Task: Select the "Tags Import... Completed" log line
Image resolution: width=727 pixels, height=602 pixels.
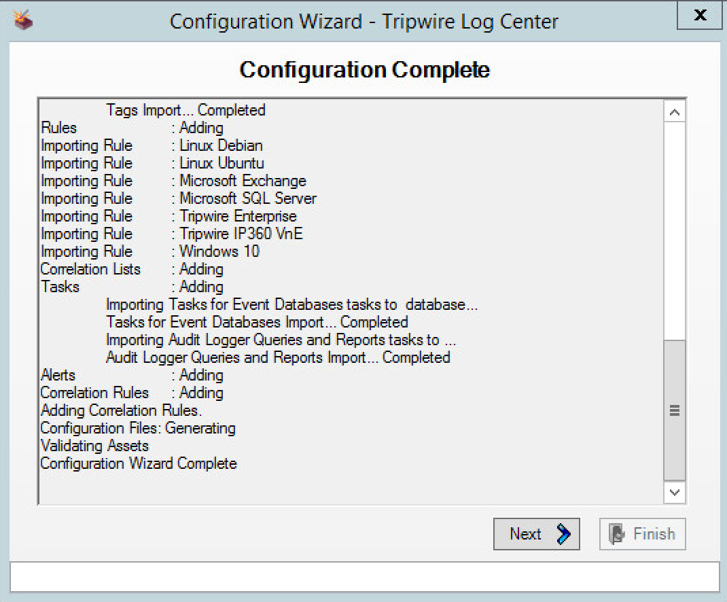Action: click(185, 110)
